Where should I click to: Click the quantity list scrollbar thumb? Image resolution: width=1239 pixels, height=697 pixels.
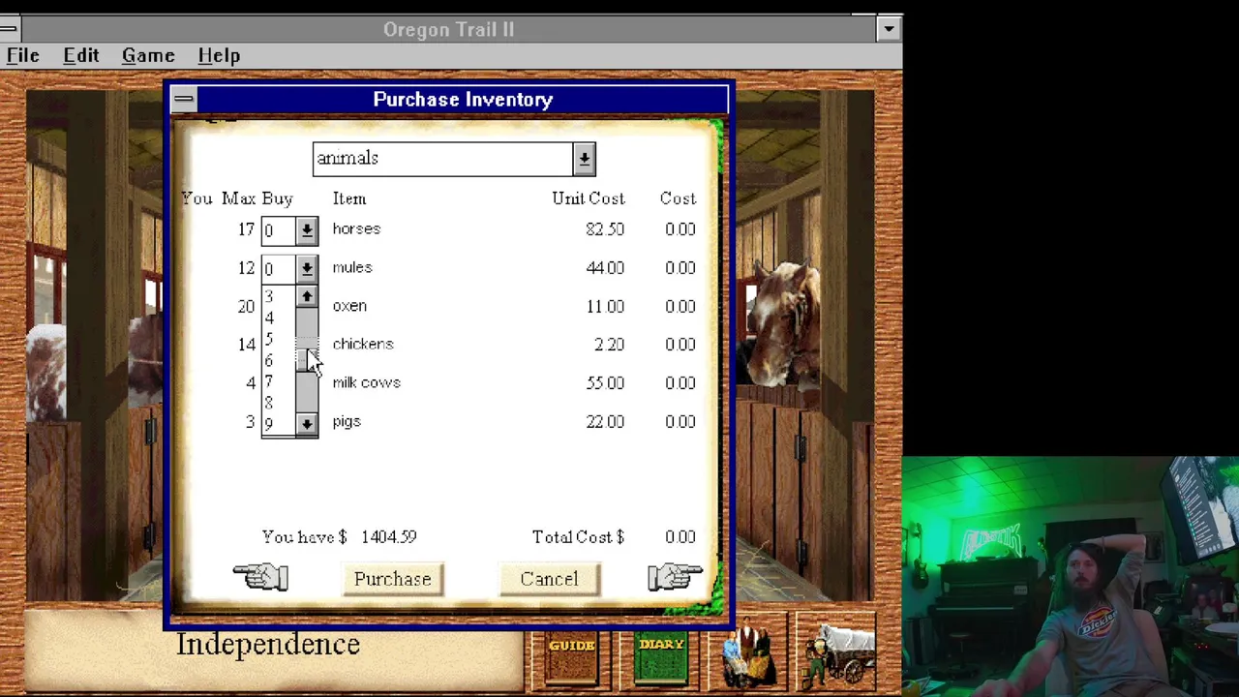coord(306,360)
